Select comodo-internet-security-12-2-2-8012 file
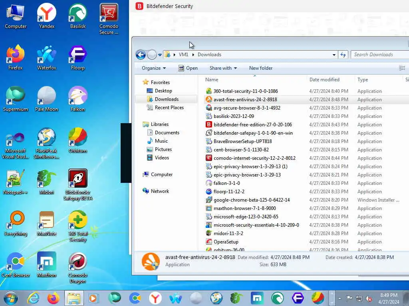The width and height of the screenshot is (409, 306). click(x=254, y=158)
